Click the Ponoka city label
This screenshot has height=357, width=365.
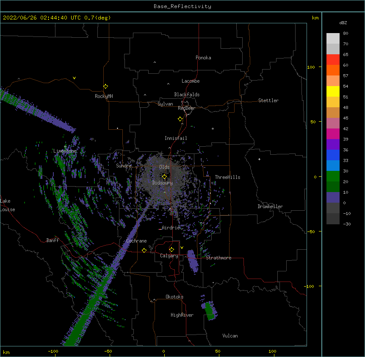tap(203, 58)
